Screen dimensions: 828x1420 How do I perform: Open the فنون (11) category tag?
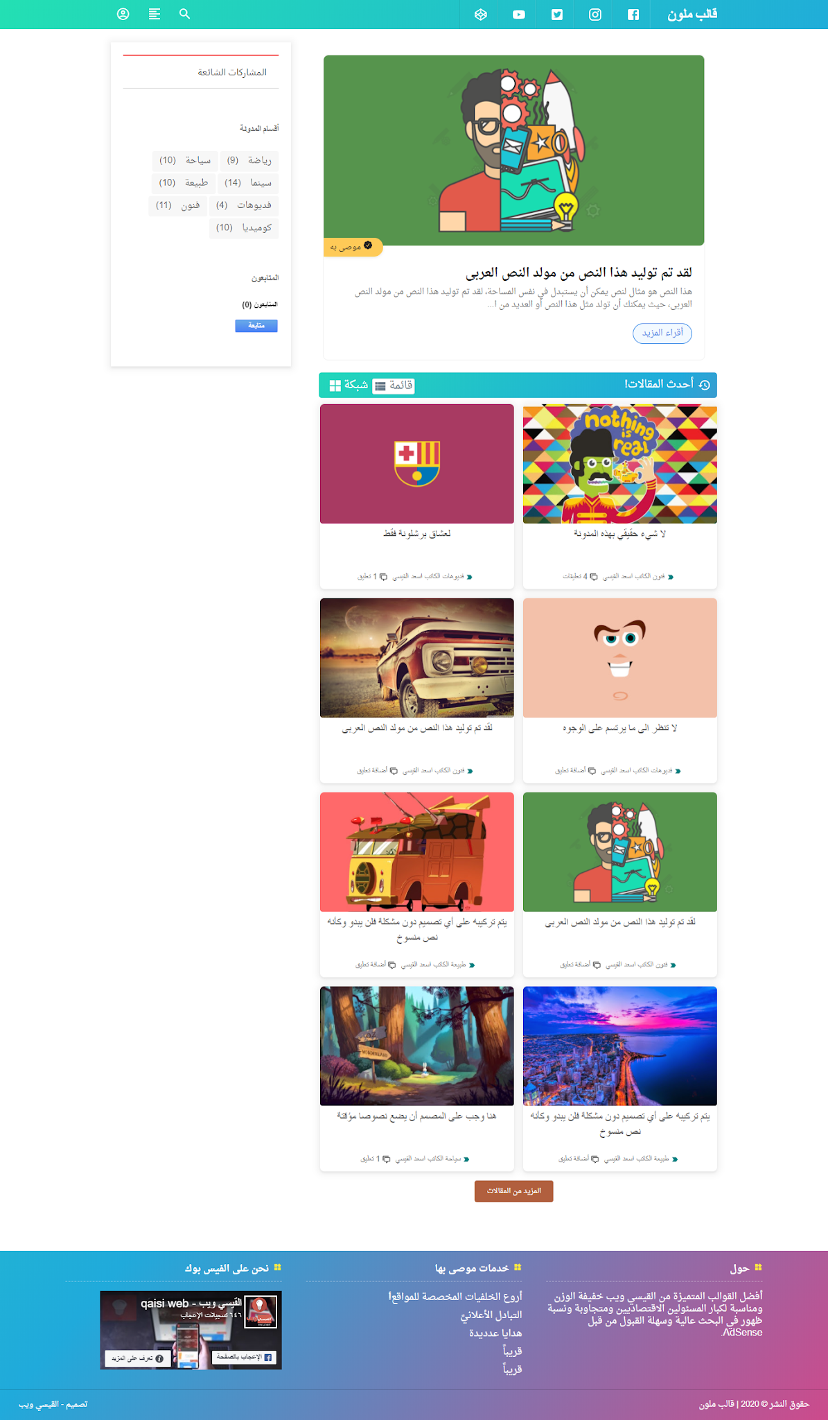coord(177,205)
